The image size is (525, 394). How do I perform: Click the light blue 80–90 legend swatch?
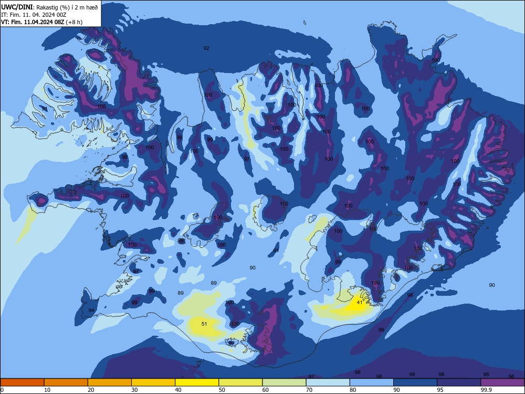pyautogui.click(x=372, y=382)
